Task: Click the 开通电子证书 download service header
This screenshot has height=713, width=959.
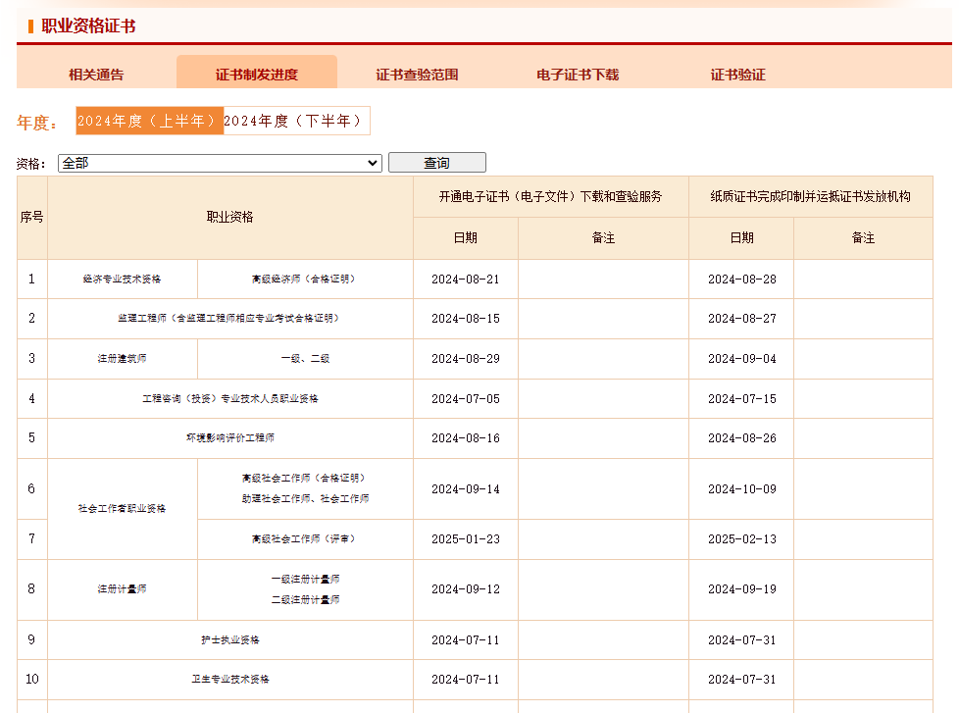Action: tap(550, 196)
